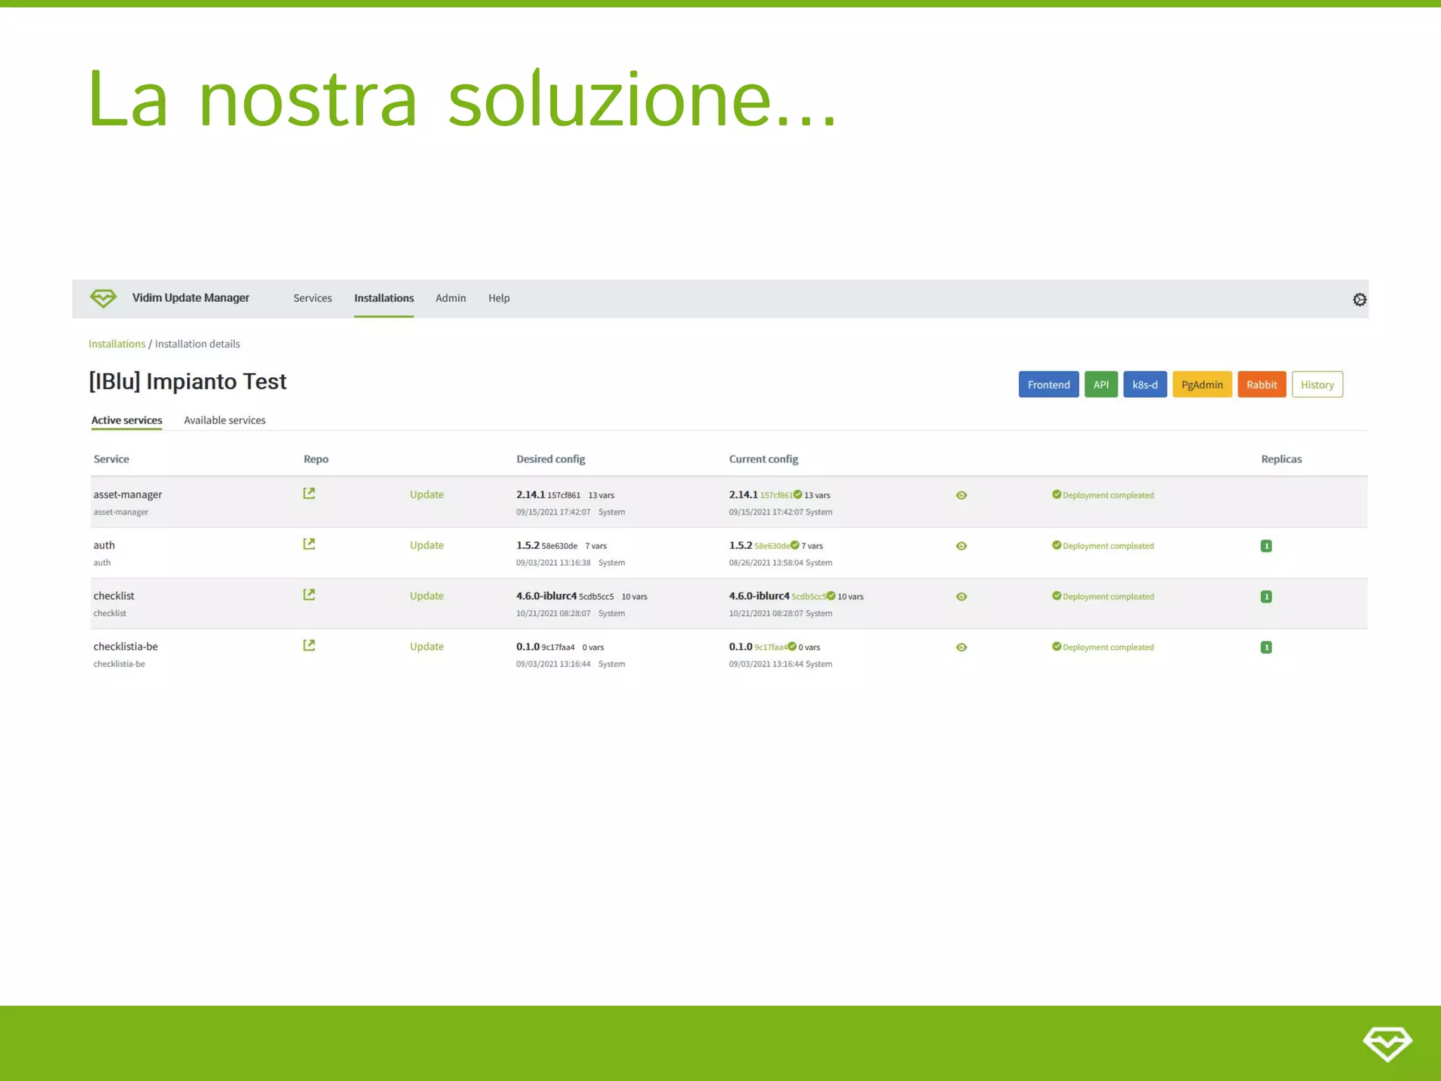Click the auth service name
This screenshot has height=1081, width=1441.
click(x=104, y=545)
